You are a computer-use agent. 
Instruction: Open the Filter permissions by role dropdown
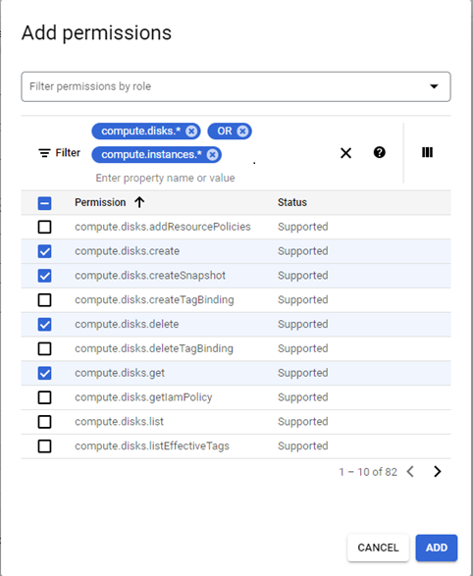(236, 86)
